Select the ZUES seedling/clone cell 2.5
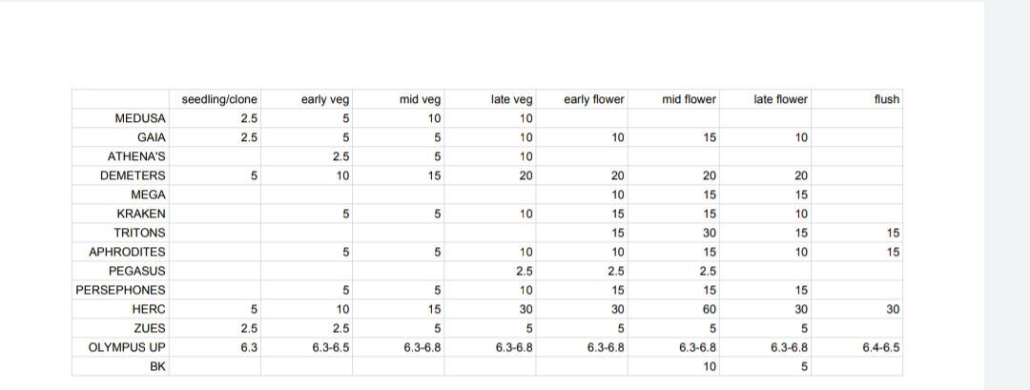 tap(215, 328)
